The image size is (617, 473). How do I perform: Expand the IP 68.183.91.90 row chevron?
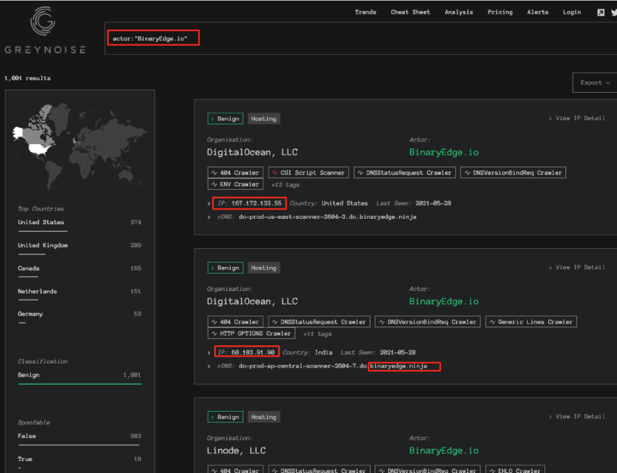point(209,353)
